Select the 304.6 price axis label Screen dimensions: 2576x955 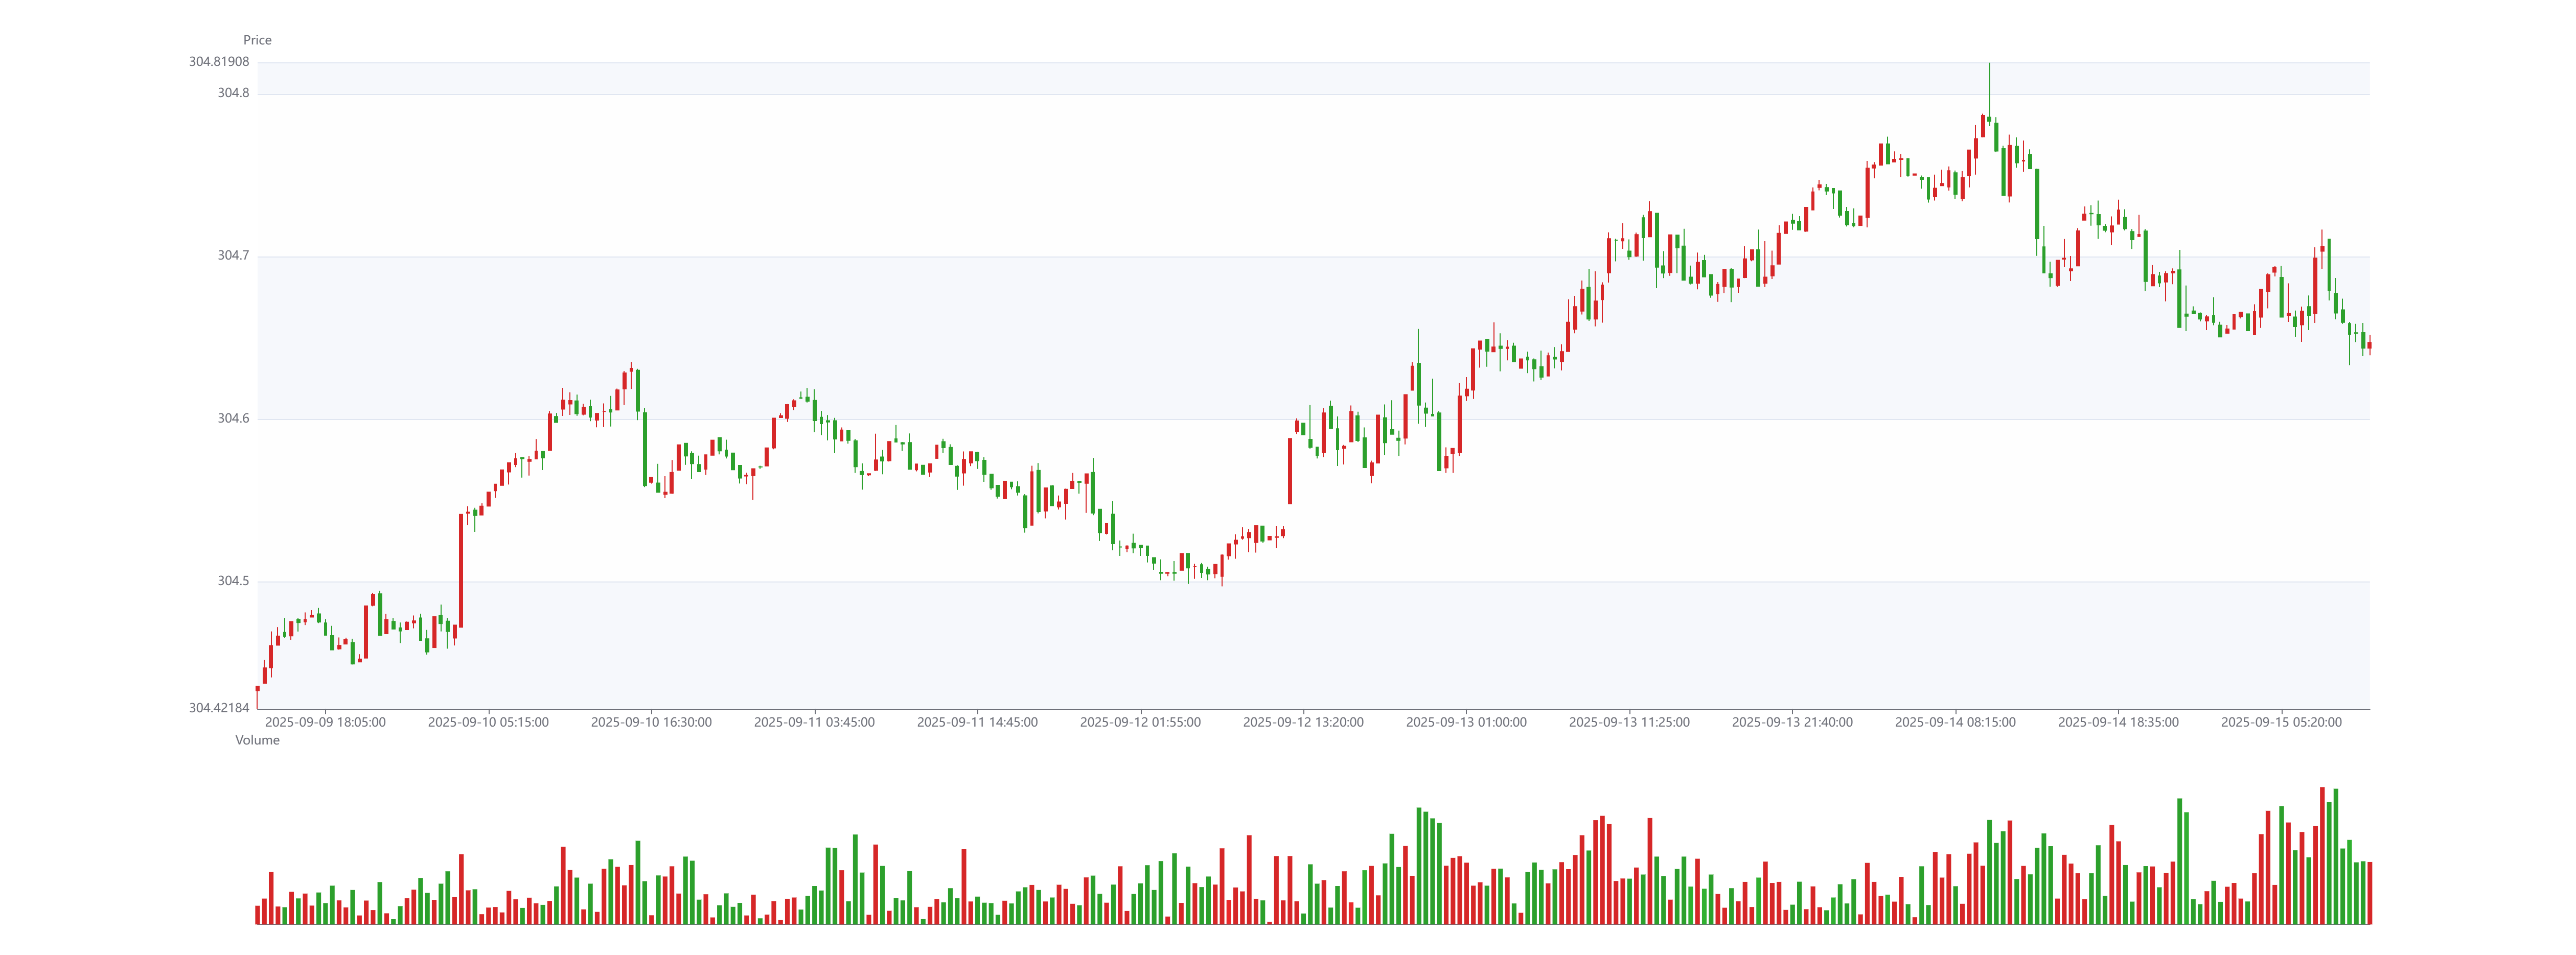[x=233, y=418]
